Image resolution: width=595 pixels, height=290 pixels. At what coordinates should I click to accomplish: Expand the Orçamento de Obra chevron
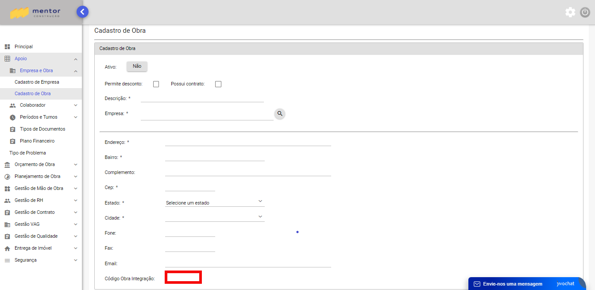click(76, 165)
